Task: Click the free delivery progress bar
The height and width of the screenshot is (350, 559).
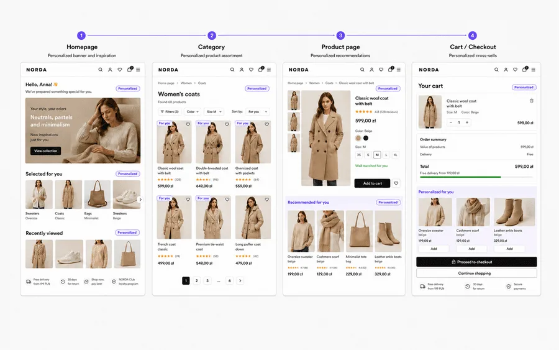Action: (x=476, y=177)
